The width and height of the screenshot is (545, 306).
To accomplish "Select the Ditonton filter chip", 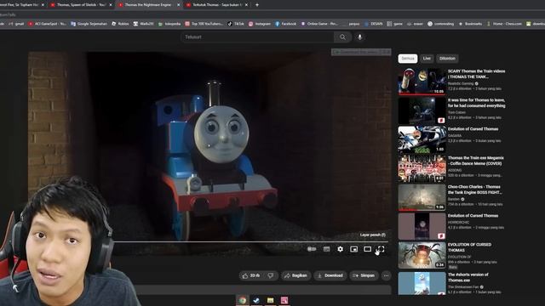I will pyautogui.click(x=447, y=59).
